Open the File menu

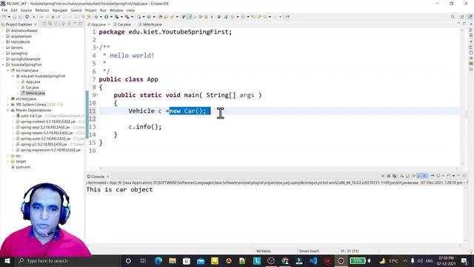click(4, 10)
